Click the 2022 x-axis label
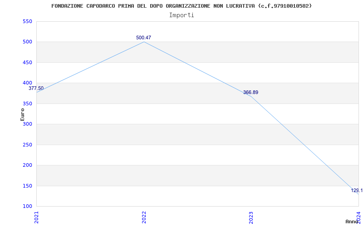This screenshot has width=363, height=226. 144,217
